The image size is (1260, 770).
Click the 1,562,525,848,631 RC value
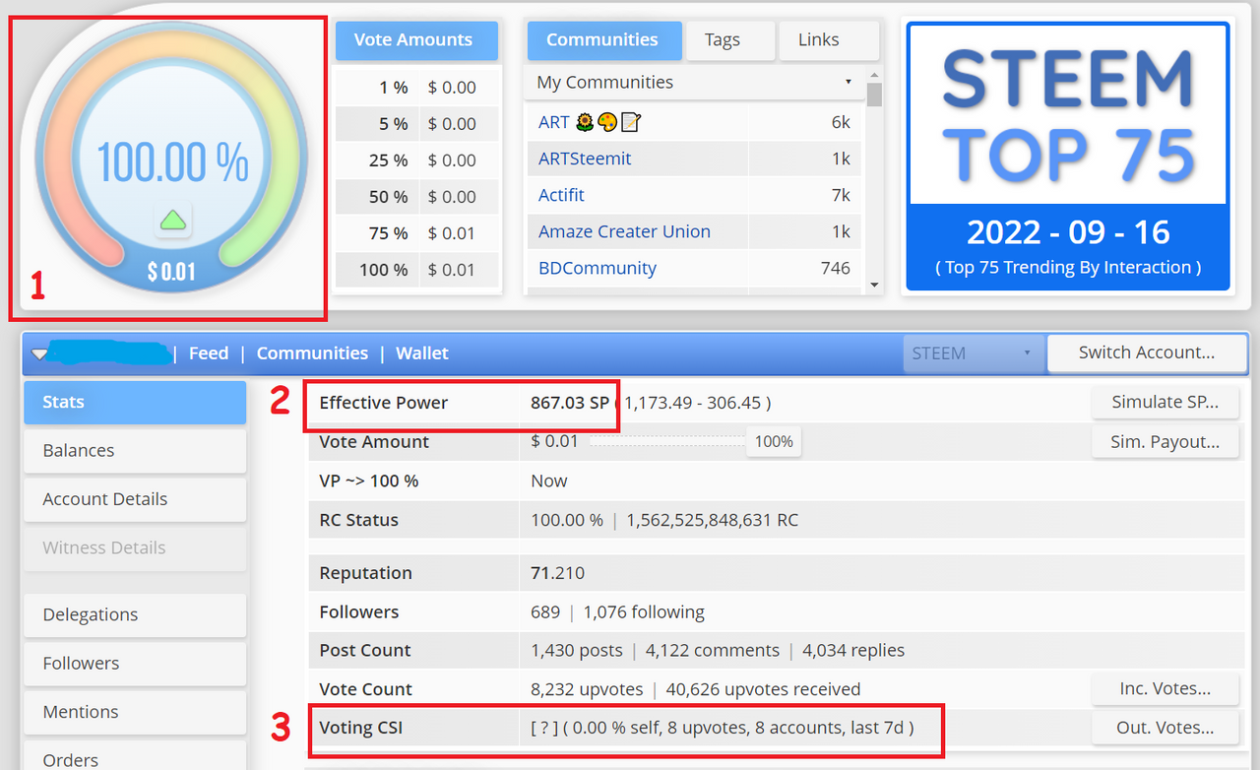click(x=713, y=520)
